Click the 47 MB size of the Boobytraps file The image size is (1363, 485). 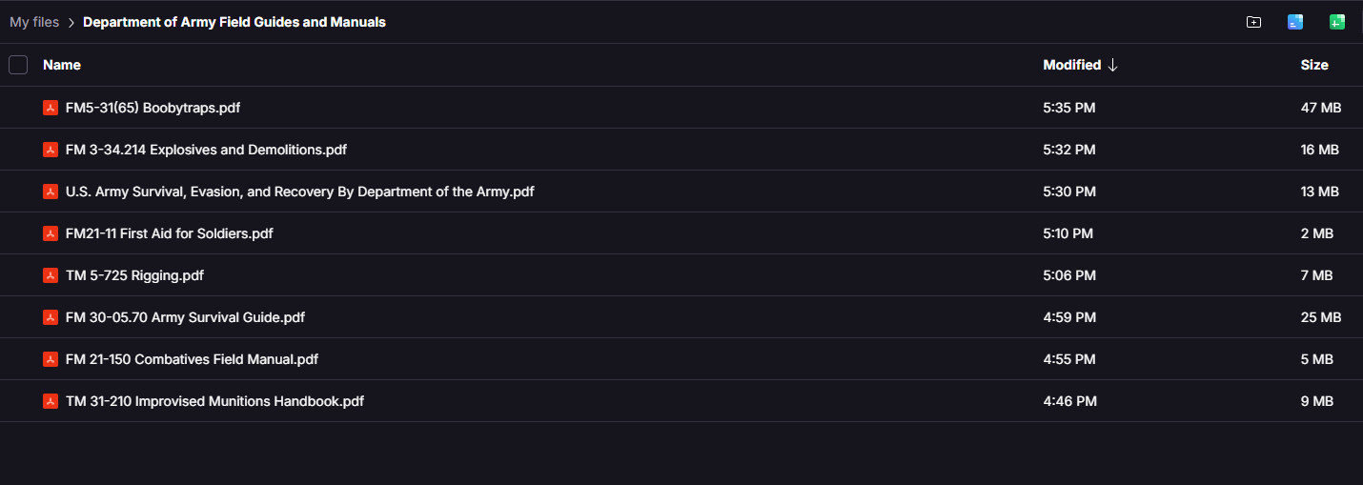(x=1320, y=108)
